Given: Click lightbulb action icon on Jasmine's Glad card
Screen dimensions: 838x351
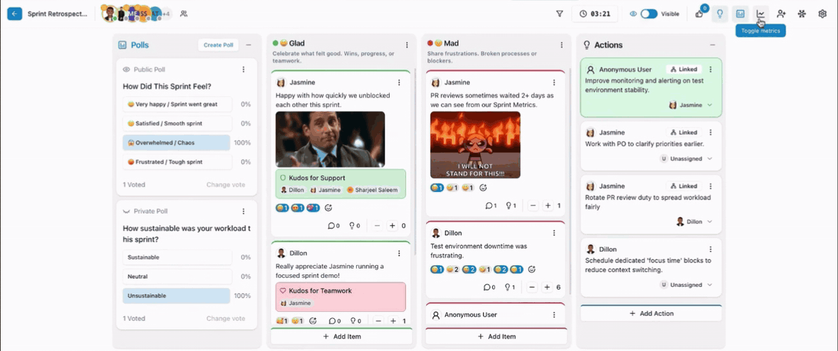Looking at the screenshot, I should point(355,225).
